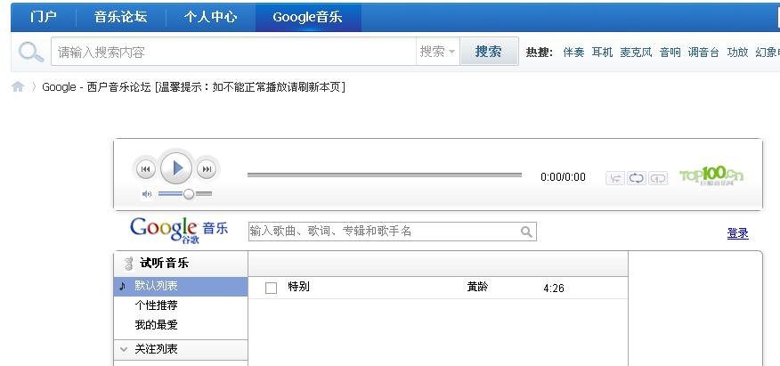The height and width of the screenshot is (366, 780).
Task: Focus the 请输入搜索内容 search field
Action: 234,52
